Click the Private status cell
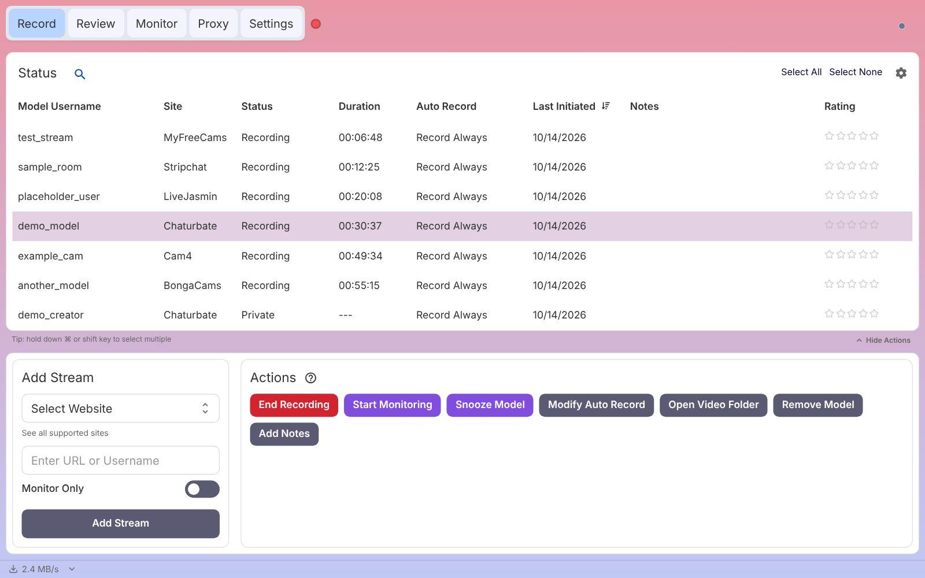The image size is (925, 578). (x=258, y=315)
